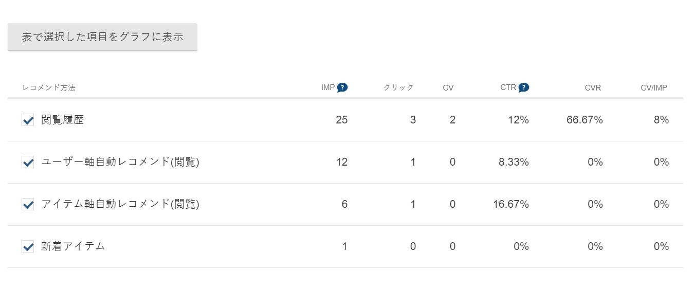Click the IMP help question-mark icon
Image resolution: width=694 pixels, height=306 pixels.
342,87
